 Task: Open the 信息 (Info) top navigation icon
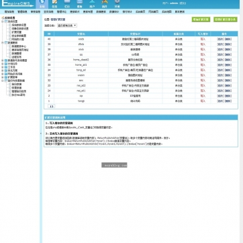click(x=54, y=4)
